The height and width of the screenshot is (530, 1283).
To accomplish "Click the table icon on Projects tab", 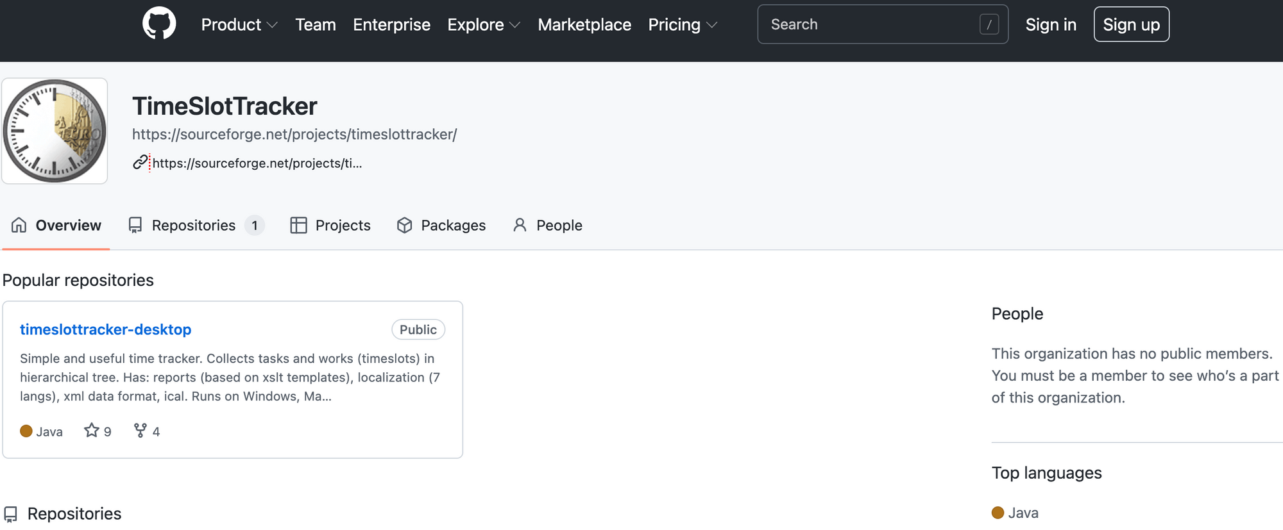I will pos(298,225).
